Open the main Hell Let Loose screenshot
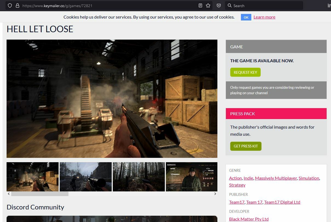This screenshot has height=222, width=331. (112, 99)
